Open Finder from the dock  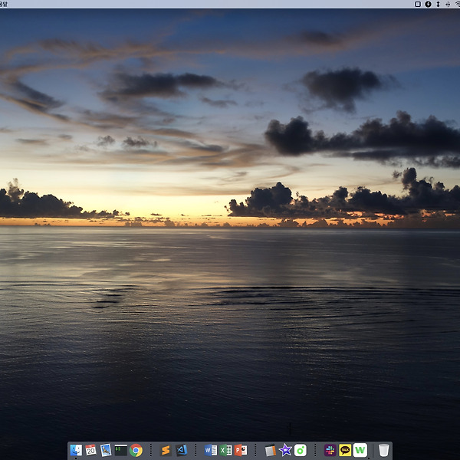pos(75,450)
